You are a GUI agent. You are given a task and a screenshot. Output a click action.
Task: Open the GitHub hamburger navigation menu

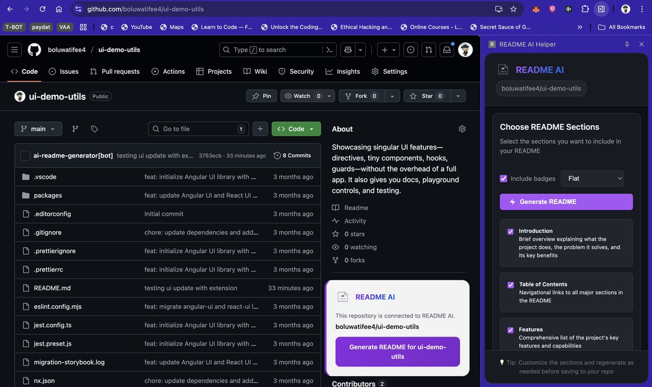tap(15, 49)
